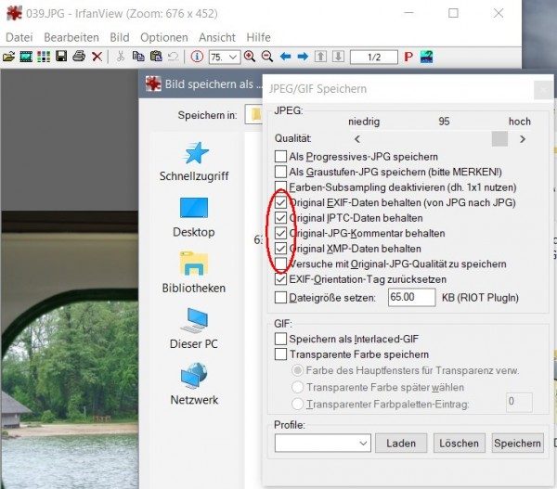The height and width of the screenshot is (489, 557).
Task: Click the red X Delete file icon
Action: pos(97,57)
